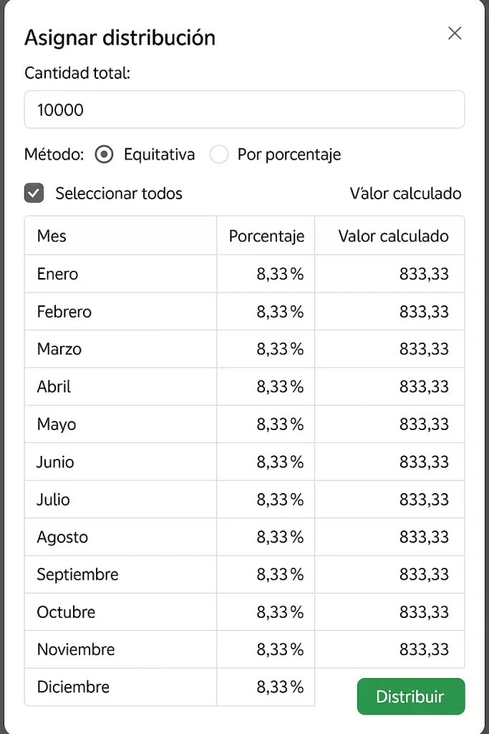
Task: Toggle the Seleccionar todos checkbox
Action: tap(34, 193)
